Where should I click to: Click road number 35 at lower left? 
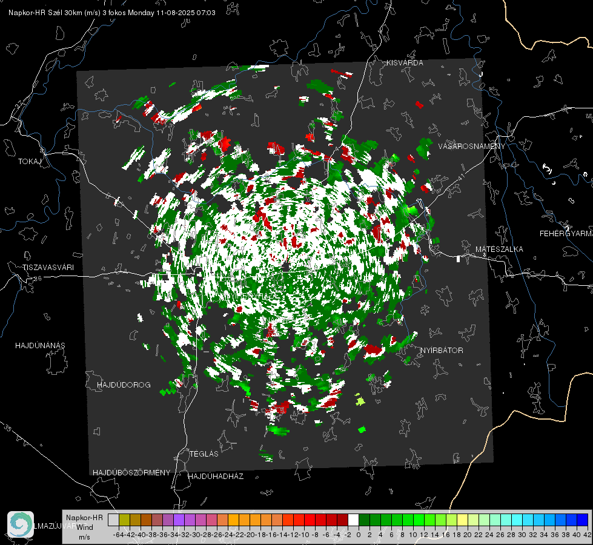coord(7,428)
